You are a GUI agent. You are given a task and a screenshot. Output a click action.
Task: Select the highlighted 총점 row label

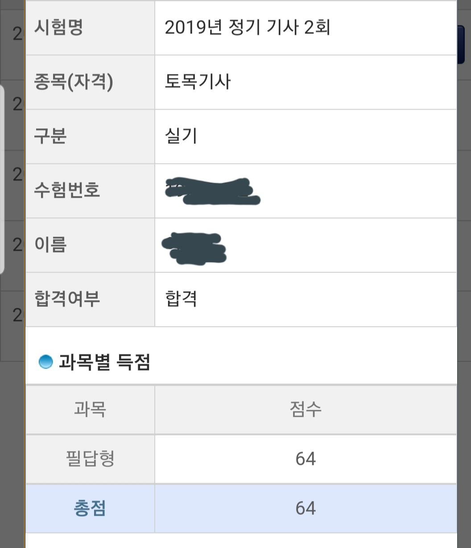click(x=90, y=508)
